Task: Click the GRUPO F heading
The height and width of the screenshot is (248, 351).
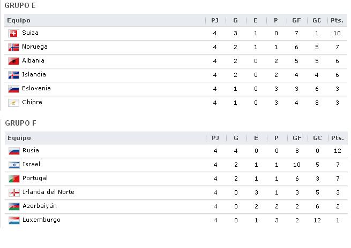Action: (20, 123)
